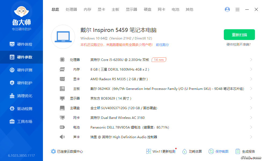Click the 硬件检测不准确 link
The image size is (263, 161).
[238, 45]
